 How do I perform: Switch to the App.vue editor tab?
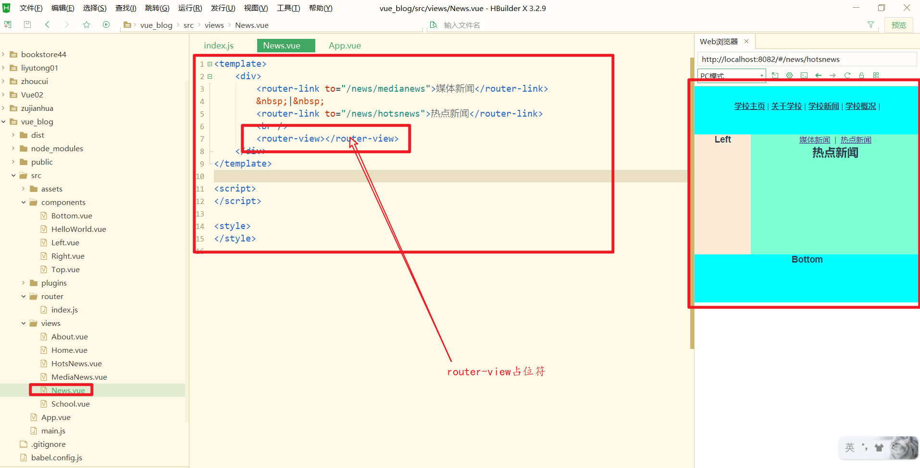pos(345,46)
